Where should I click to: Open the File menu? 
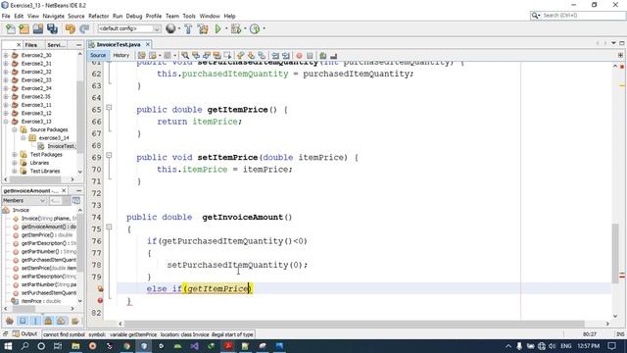(6, 16)
